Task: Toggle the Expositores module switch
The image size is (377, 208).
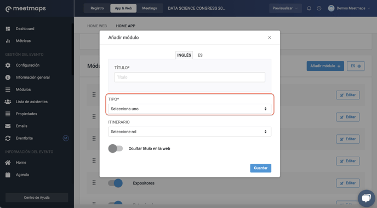Action: tap(115, 183)
